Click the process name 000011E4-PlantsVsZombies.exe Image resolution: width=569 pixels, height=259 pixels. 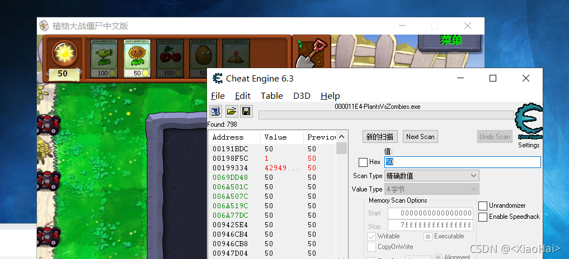[x=378, y=107]
